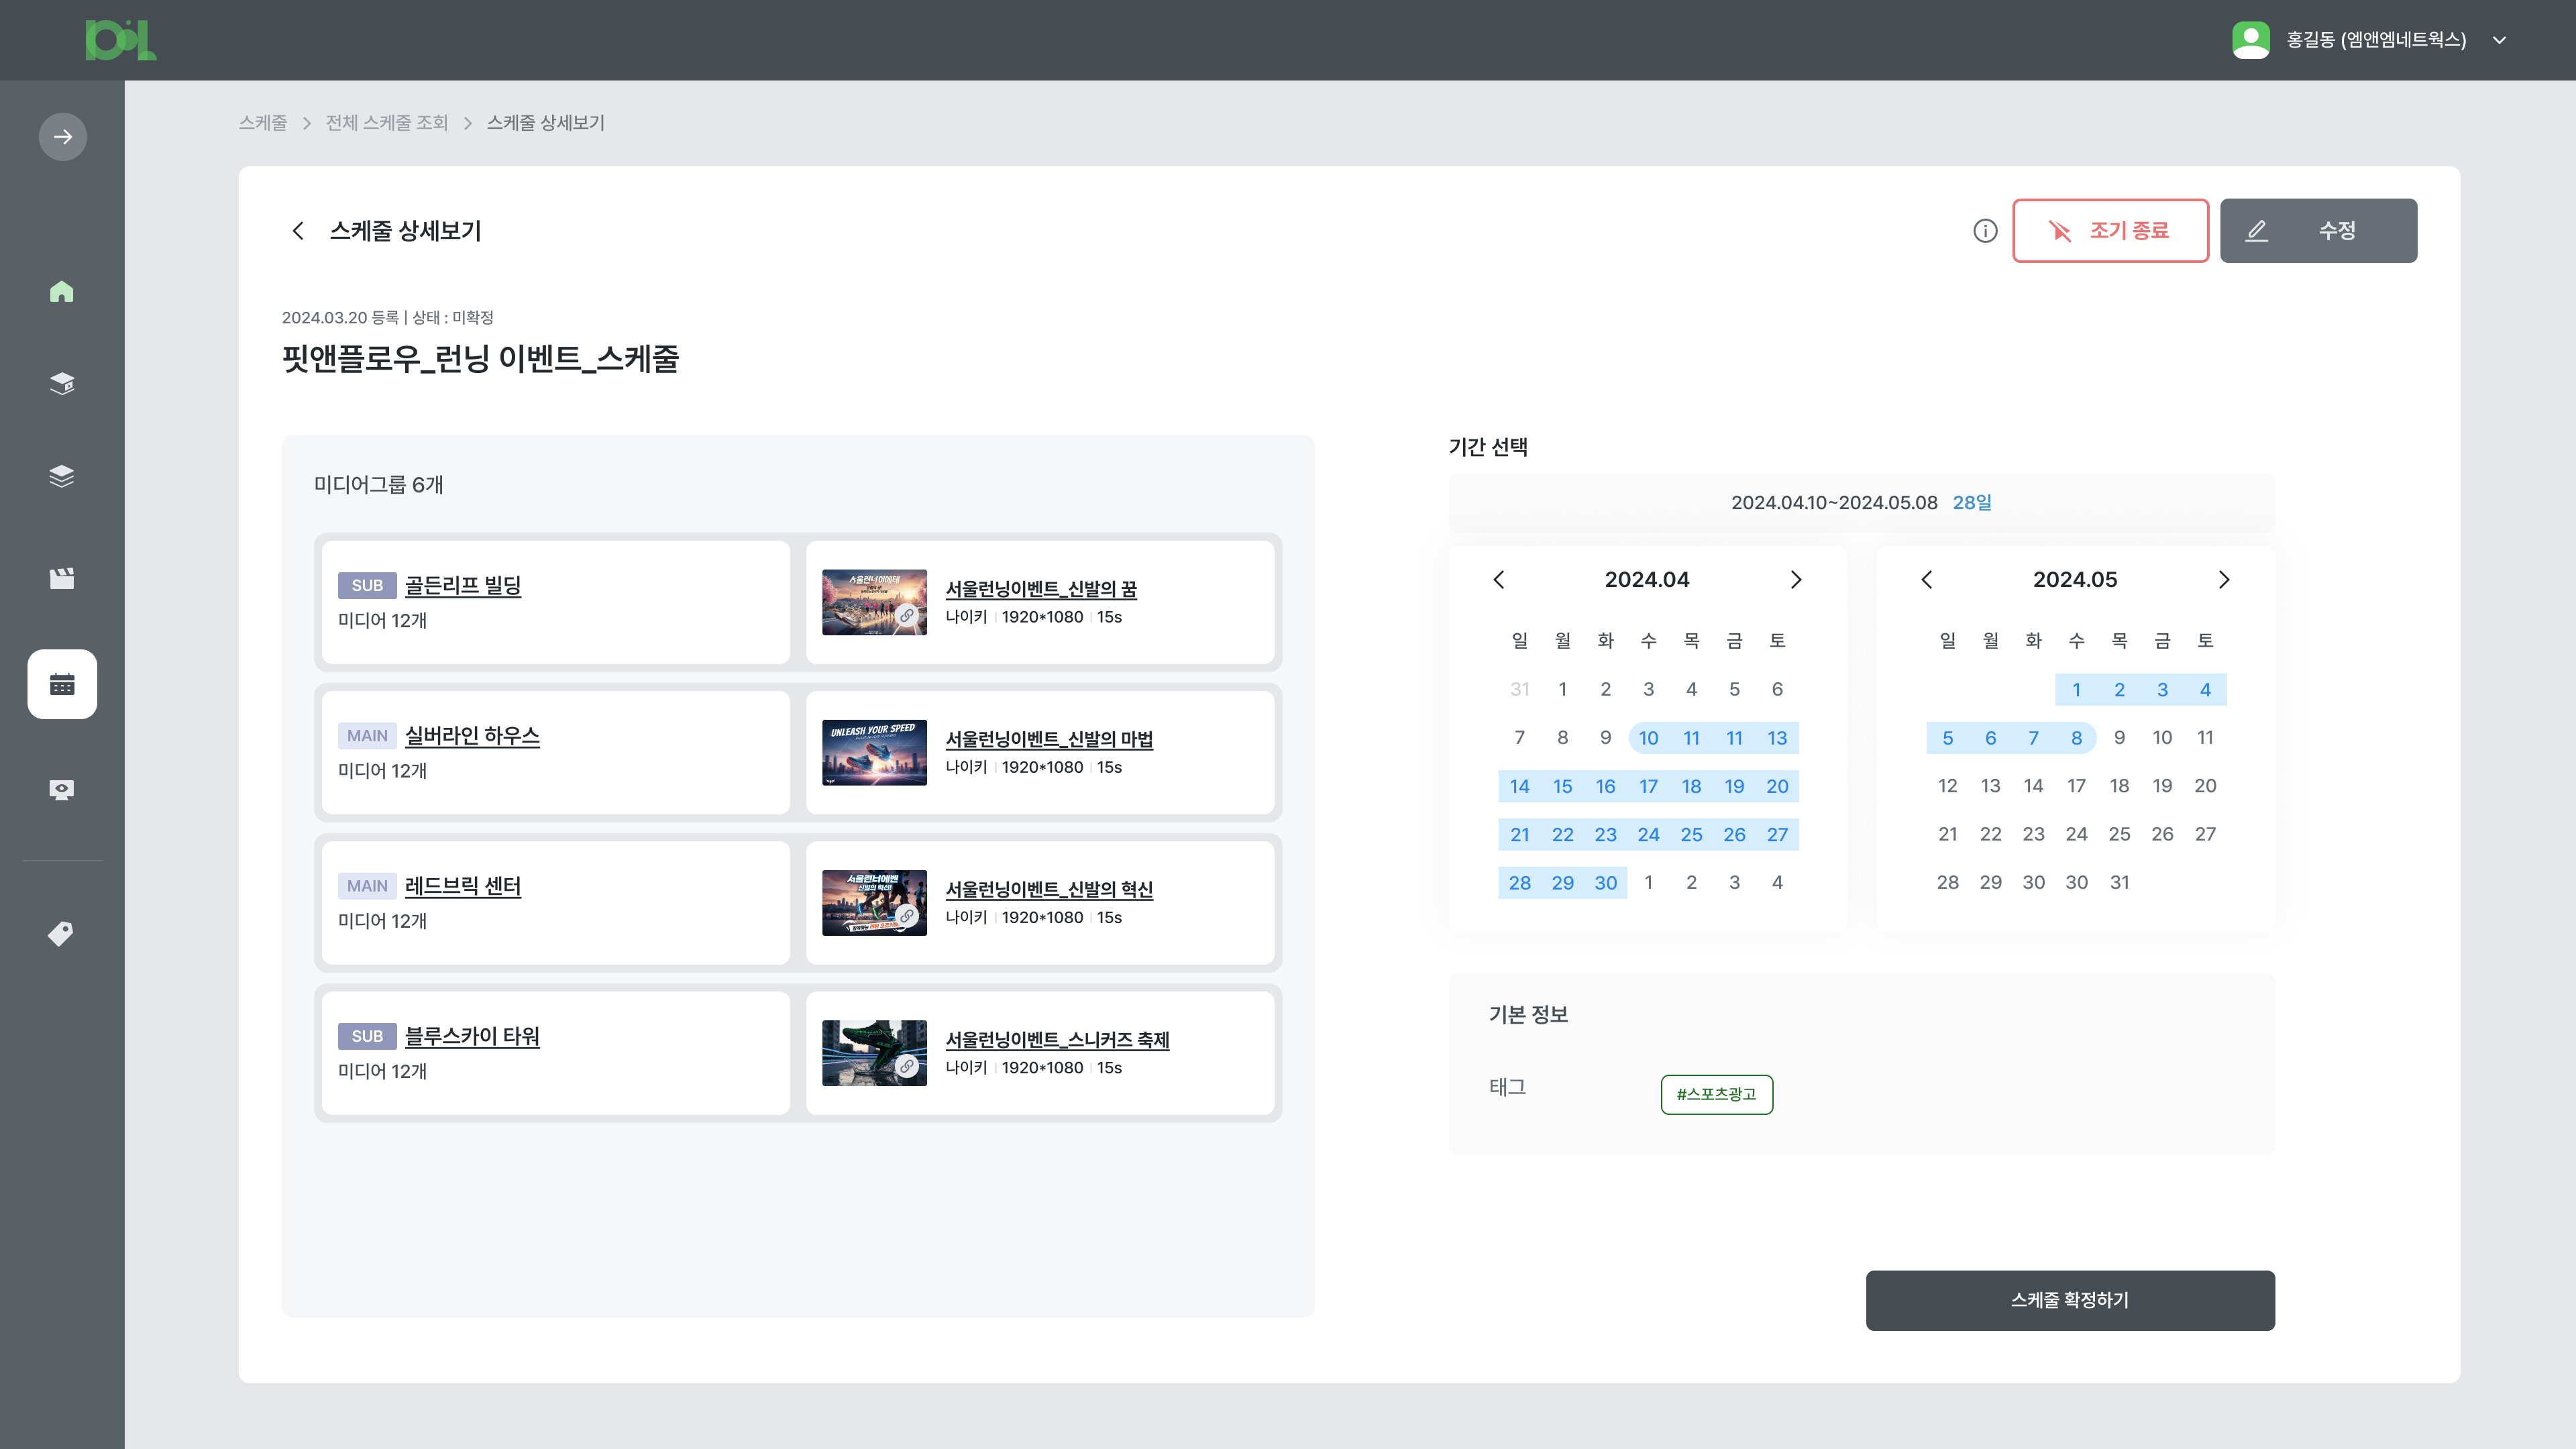Open the clapperboard media sidebar icon

coord(62,578)
